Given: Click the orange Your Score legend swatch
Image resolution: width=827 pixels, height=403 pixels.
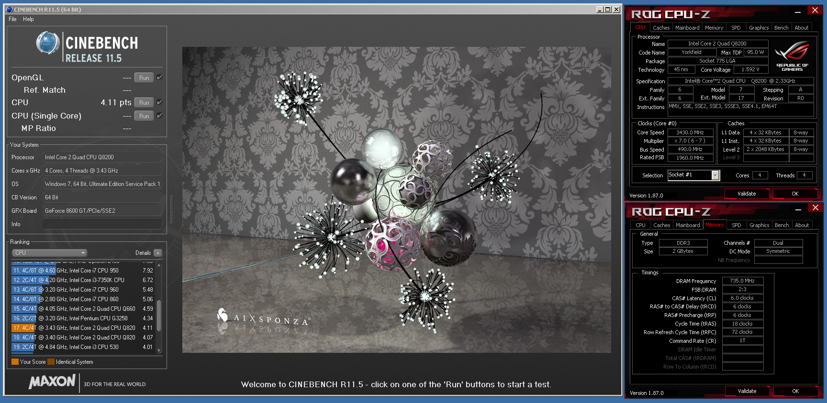Looking at the screenshot, I should pos(15,362).
